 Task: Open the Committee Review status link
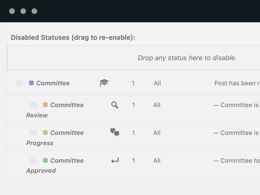[x=67, y=105]
